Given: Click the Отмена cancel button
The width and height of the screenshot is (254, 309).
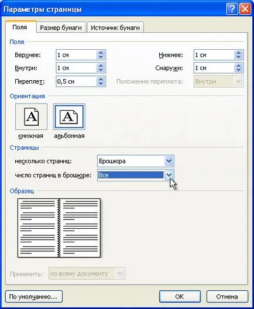Looking at the screenshot, I should (x=227, y=296).
